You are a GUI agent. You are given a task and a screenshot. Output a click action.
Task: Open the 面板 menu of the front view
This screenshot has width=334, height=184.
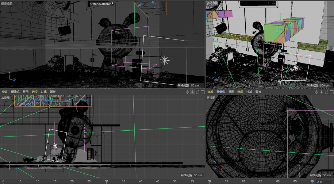click(258, 92)
